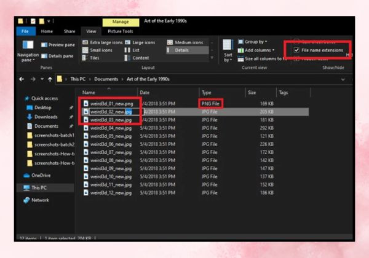Switch to Medium icons layout
This screenshot has width=369, height=258.
(x=185, y=42)
